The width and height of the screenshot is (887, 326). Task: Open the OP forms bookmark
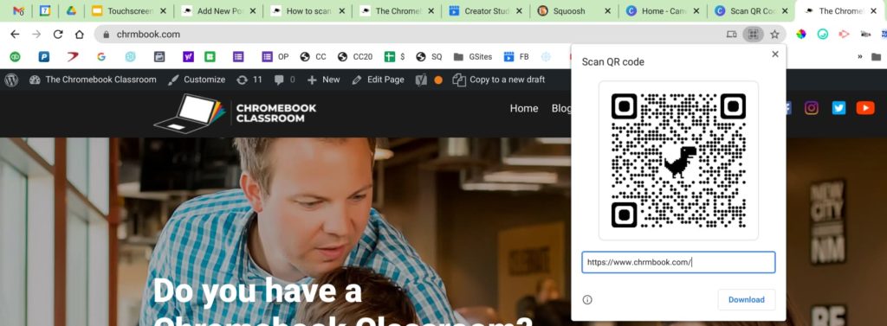(x=275, y=56)
